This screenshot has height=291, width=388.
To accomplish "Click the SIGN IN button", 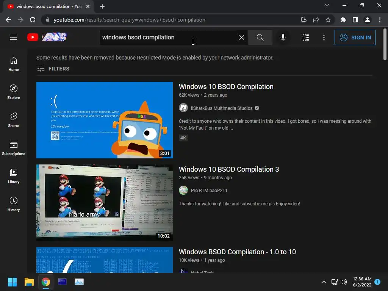I will pyautogui.click(x=355, y=38).
